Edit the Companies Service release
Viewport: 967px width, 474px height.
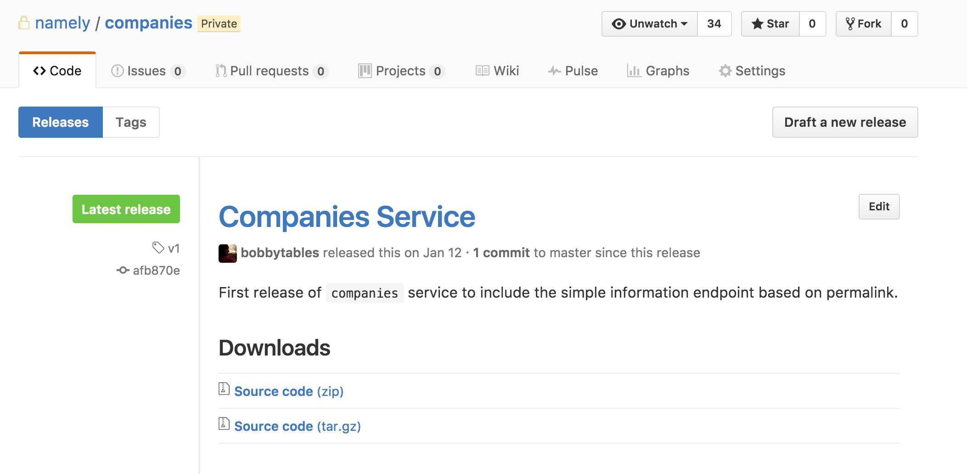coord(879,207)
